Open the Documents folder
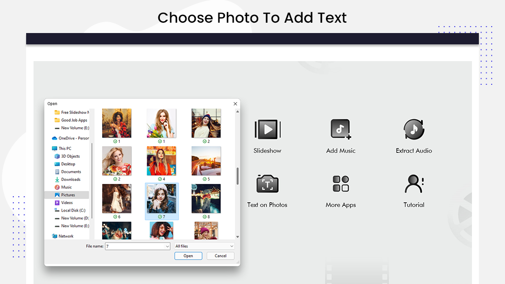Viewport: 505px width, 284px height. [x=68, y=172]
